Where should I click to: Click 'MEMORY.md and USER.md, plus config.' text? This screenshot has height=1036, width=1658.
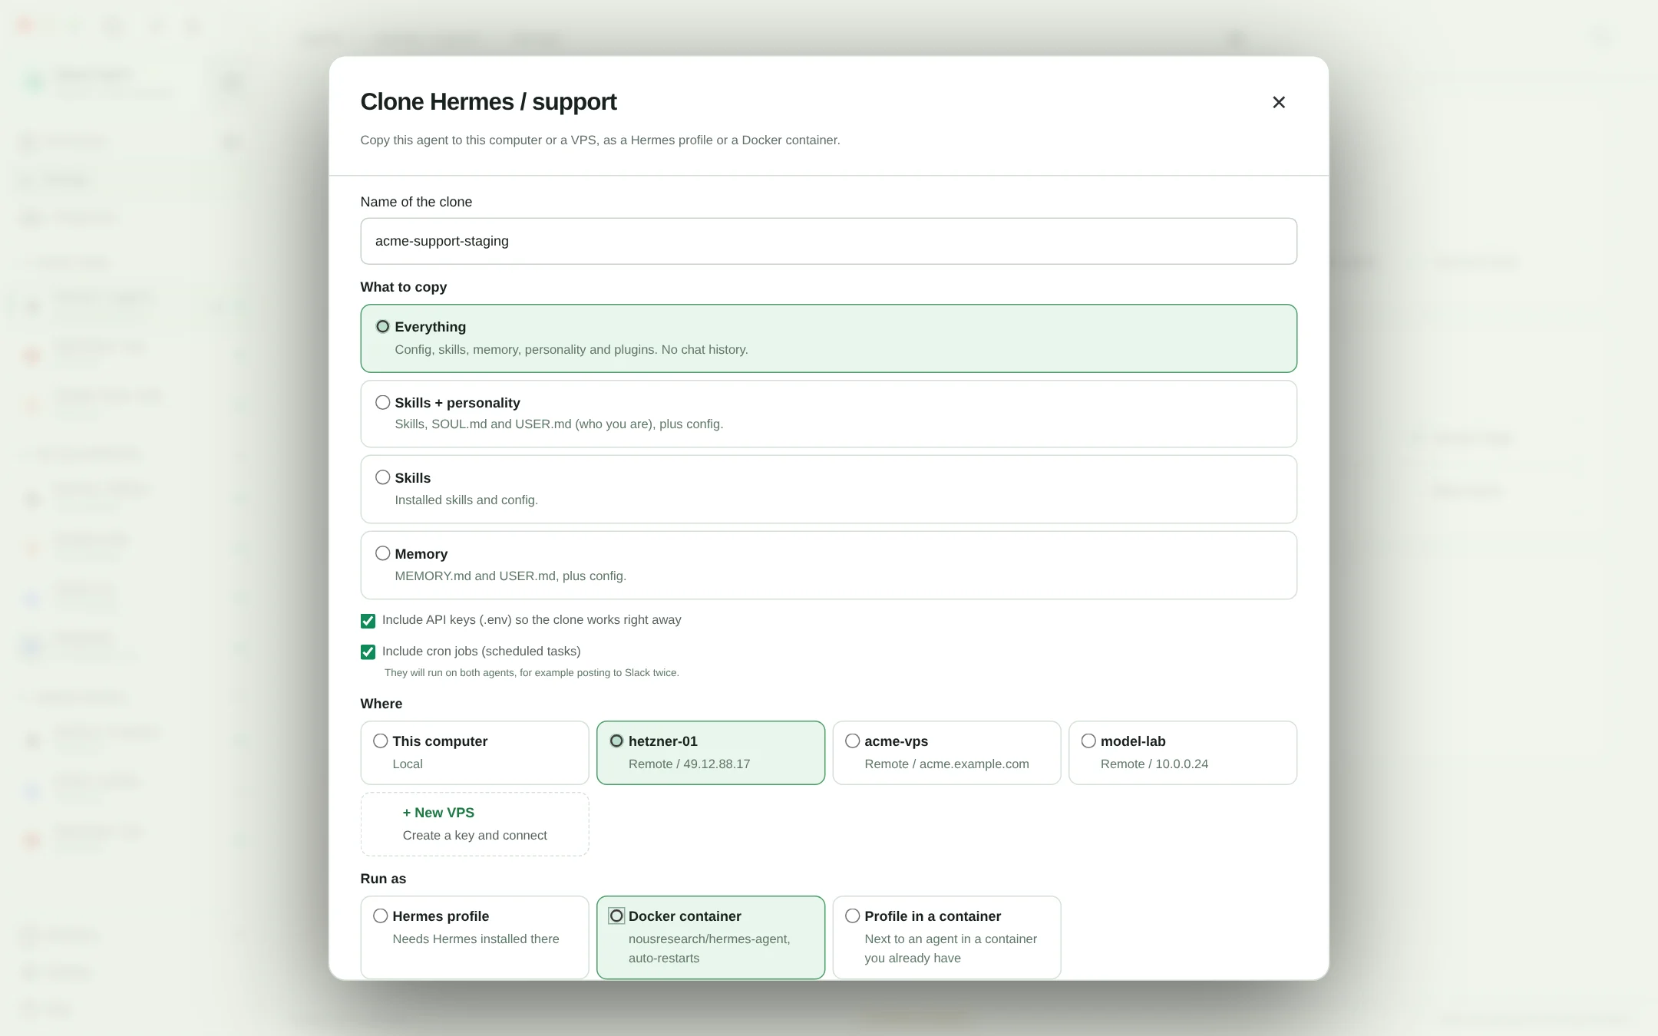click(510, 576)
